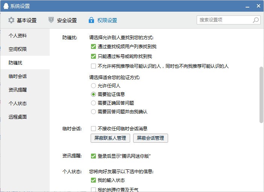The image size is (264, 192).
Task: Select 需要验证信息 radio option
Action: tap(93, 94)
